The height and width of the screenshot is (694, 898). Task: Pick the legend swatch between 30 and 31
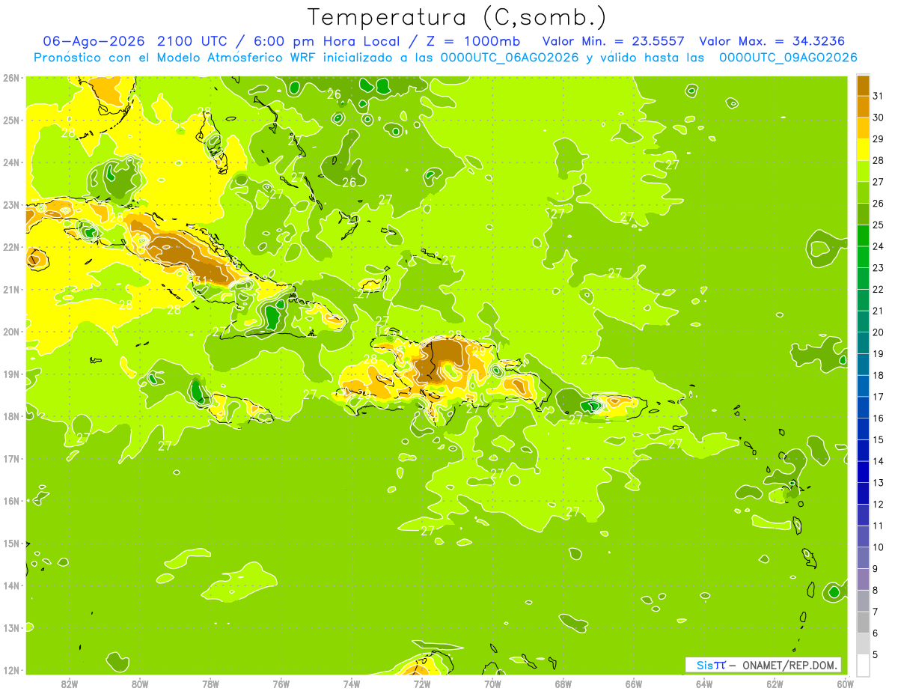[x=864, y=106]
